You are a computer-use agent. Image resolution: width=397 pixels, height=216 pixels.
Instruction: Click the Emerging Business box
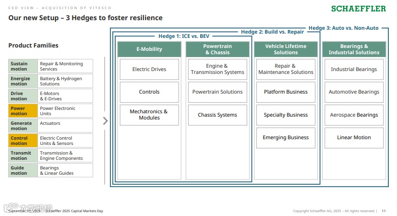tap(286, 137)
